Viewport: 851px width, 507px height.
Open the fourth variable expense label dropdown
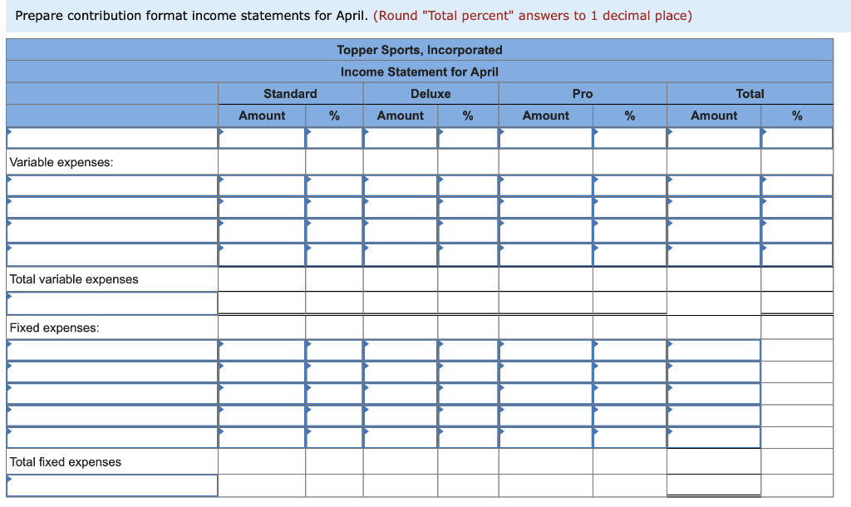tap(112, 254)
